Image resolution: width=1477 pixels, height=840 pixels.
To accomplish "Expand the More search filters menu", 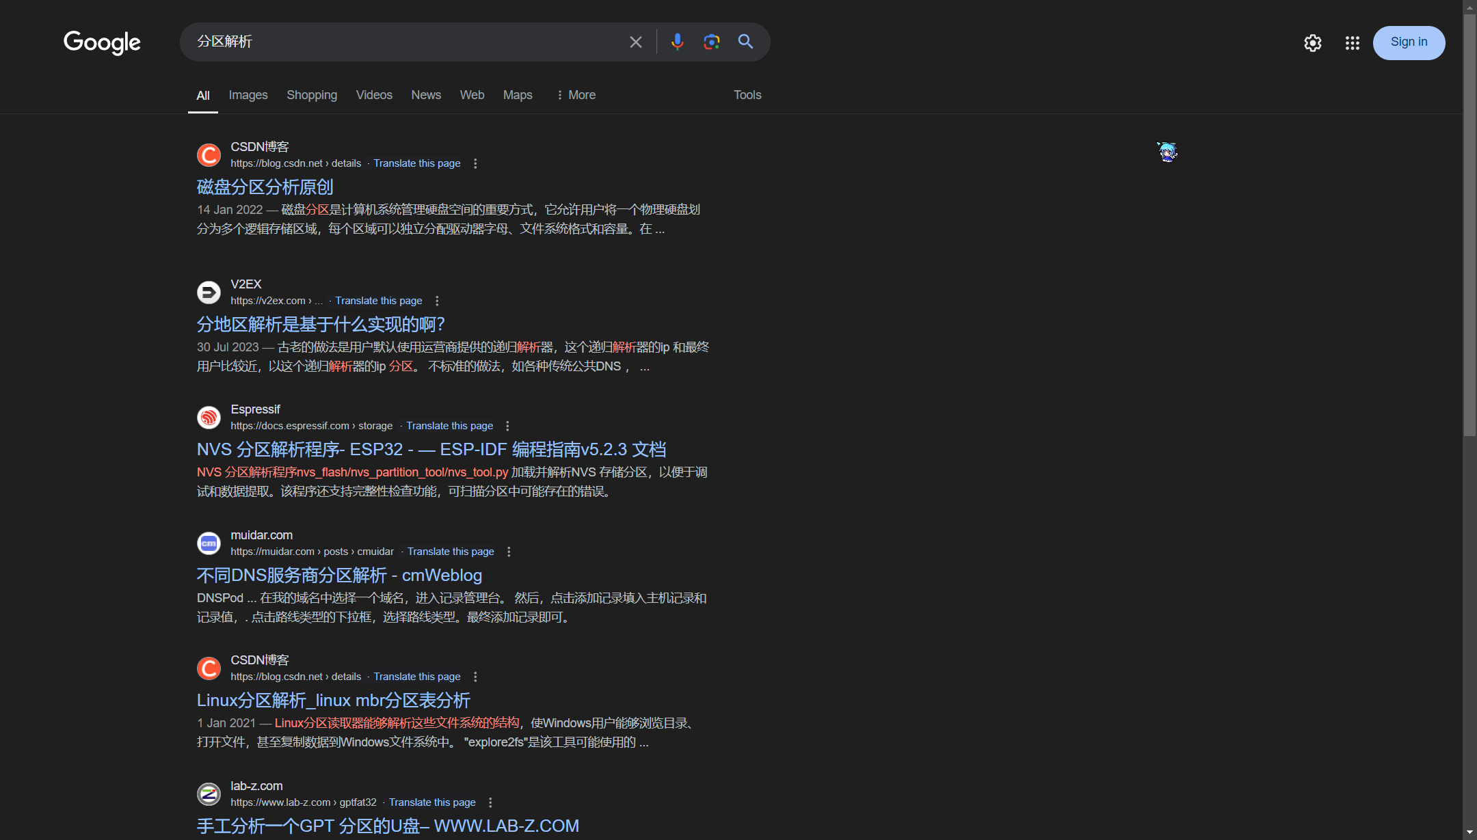I will pyautogui.click(x=576, y=95).
